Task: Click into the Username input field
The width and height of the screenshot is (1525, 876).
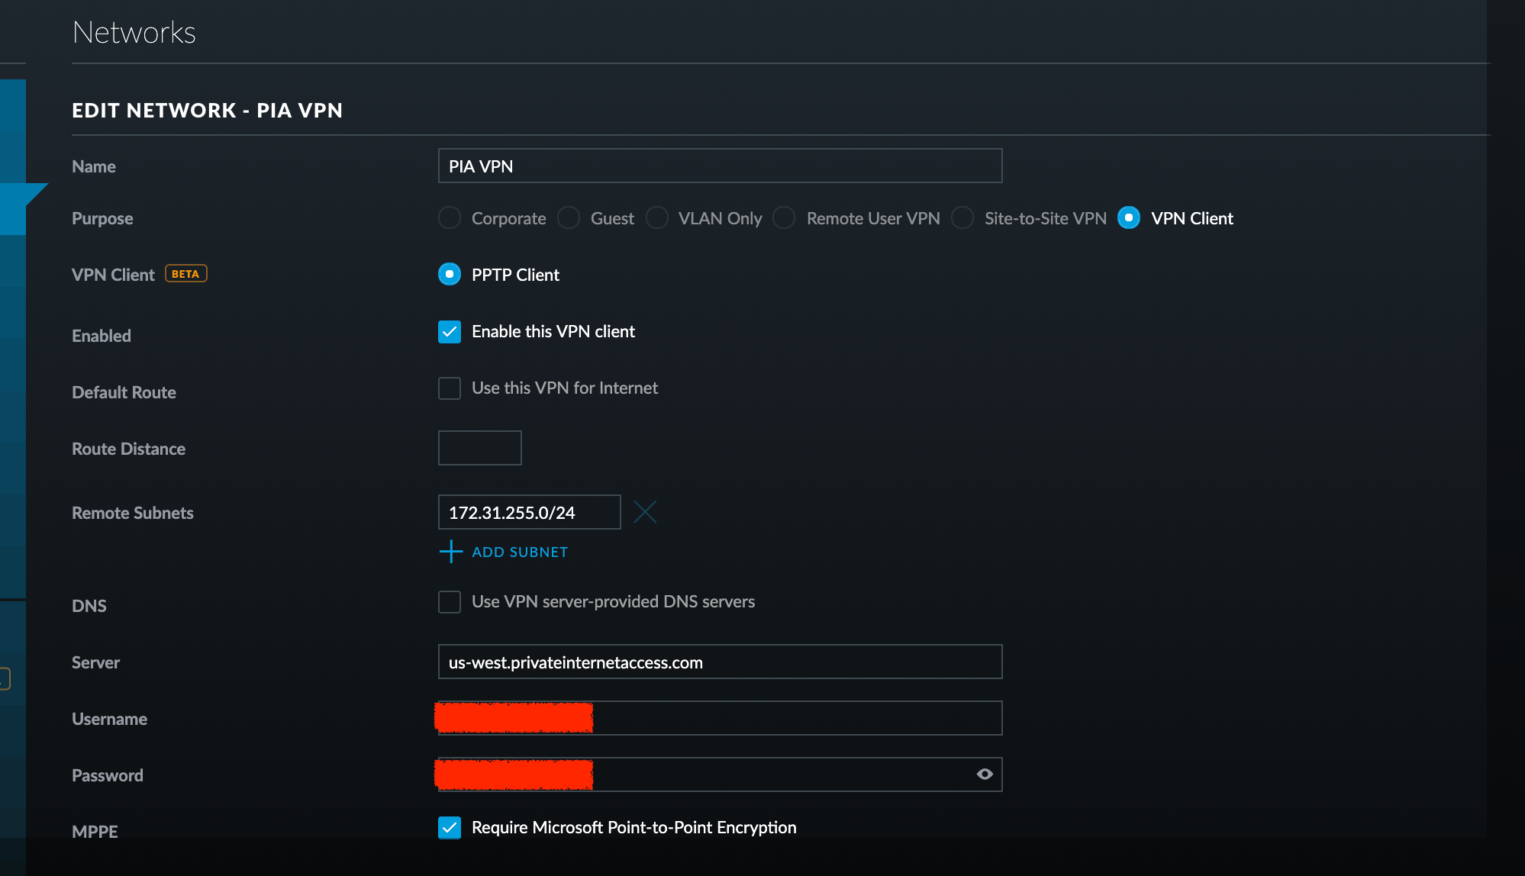Action: [x=720, y=718]
